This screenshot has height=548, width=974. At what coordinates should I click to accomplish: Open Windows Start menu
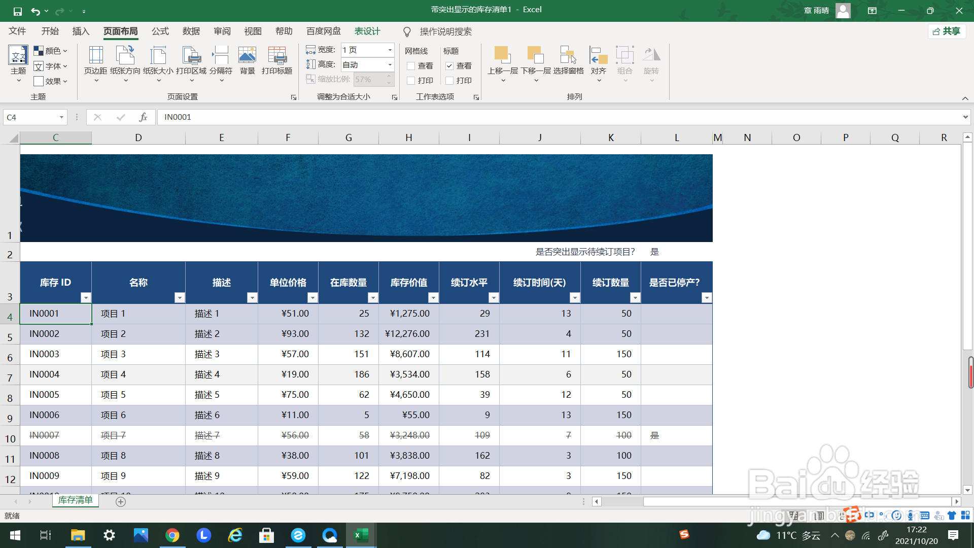pyautogui.click(x=15, y=535)
